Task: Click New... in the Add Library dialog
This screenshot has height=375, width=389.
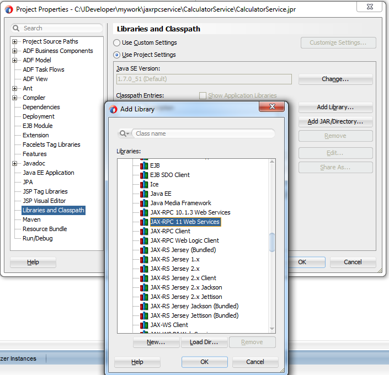Action: [156, 342]
